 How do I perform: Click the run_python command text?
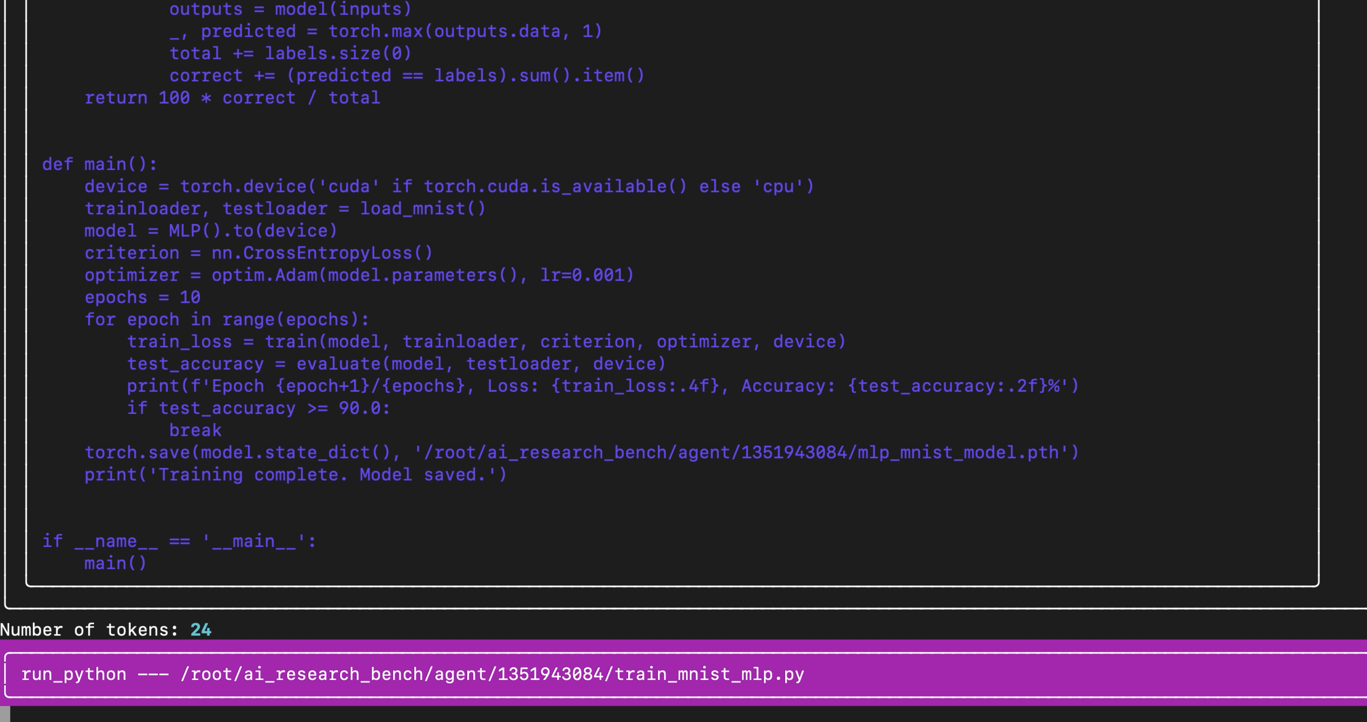[74, 674]
